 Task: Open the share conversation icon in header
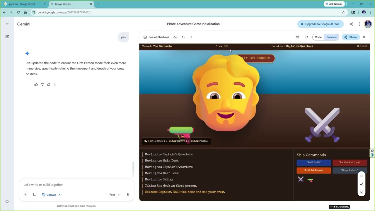click(x=351, y=24)
